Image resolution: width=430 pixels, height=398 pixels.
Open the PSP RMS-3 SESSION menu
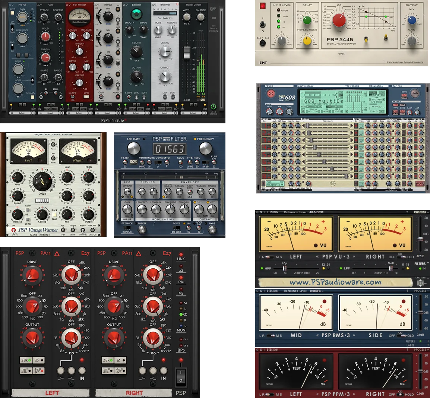[x=272, y=291]
